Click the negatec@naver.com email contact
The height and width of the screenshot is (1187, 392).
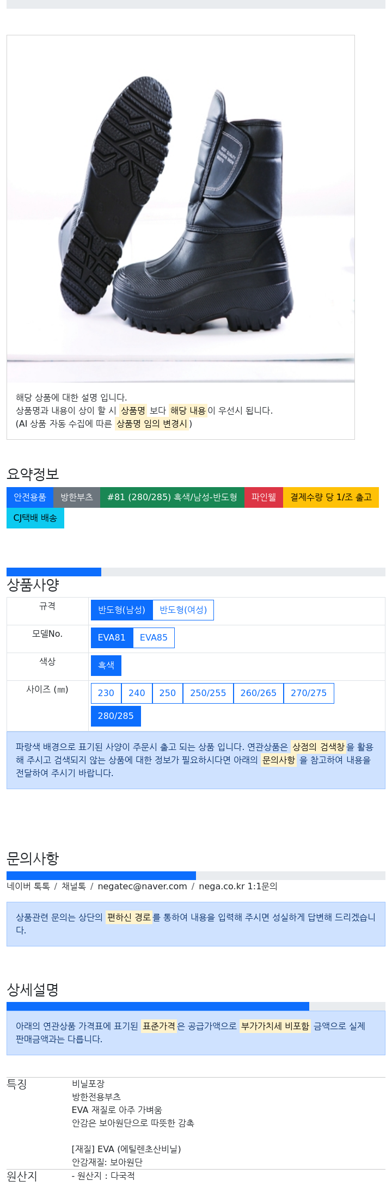point(143,887)
